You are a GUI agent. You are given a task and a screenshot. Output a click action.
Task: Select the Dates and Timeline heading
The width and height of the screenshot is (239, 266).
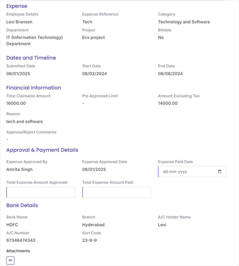click(x=31, y=58)
